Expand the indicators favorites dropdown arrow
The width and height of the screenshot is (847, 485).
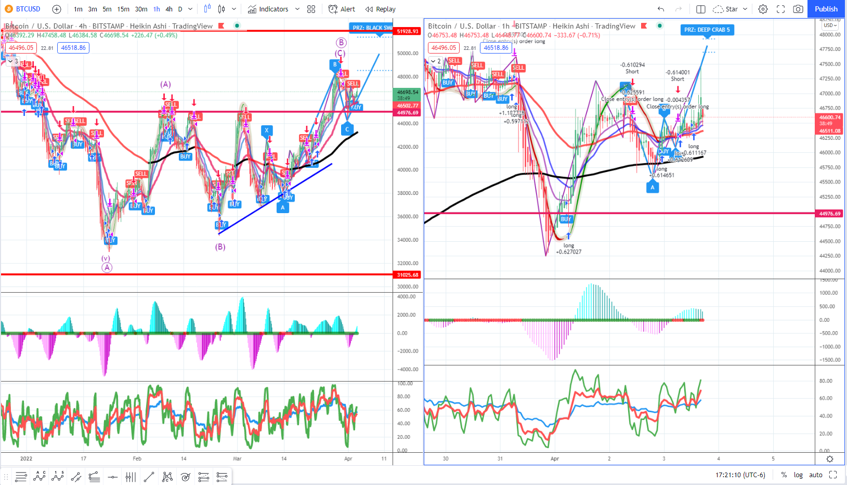[x=297, y=9]
